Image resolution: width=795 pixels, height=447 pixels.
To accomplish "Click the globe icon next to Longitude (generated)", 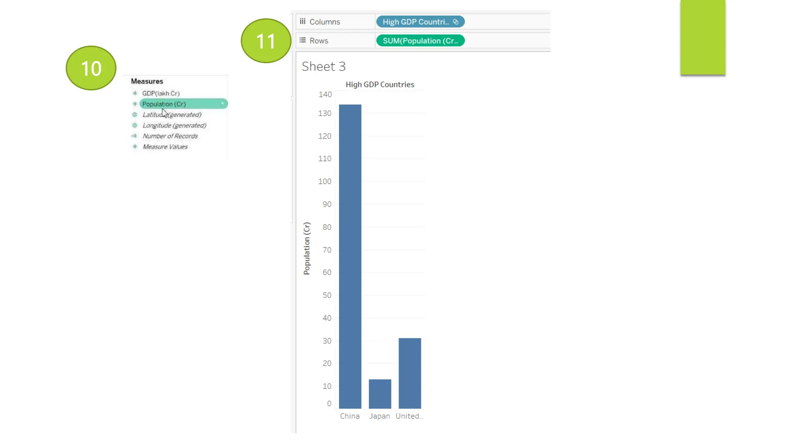I will (x=135, y=125).
